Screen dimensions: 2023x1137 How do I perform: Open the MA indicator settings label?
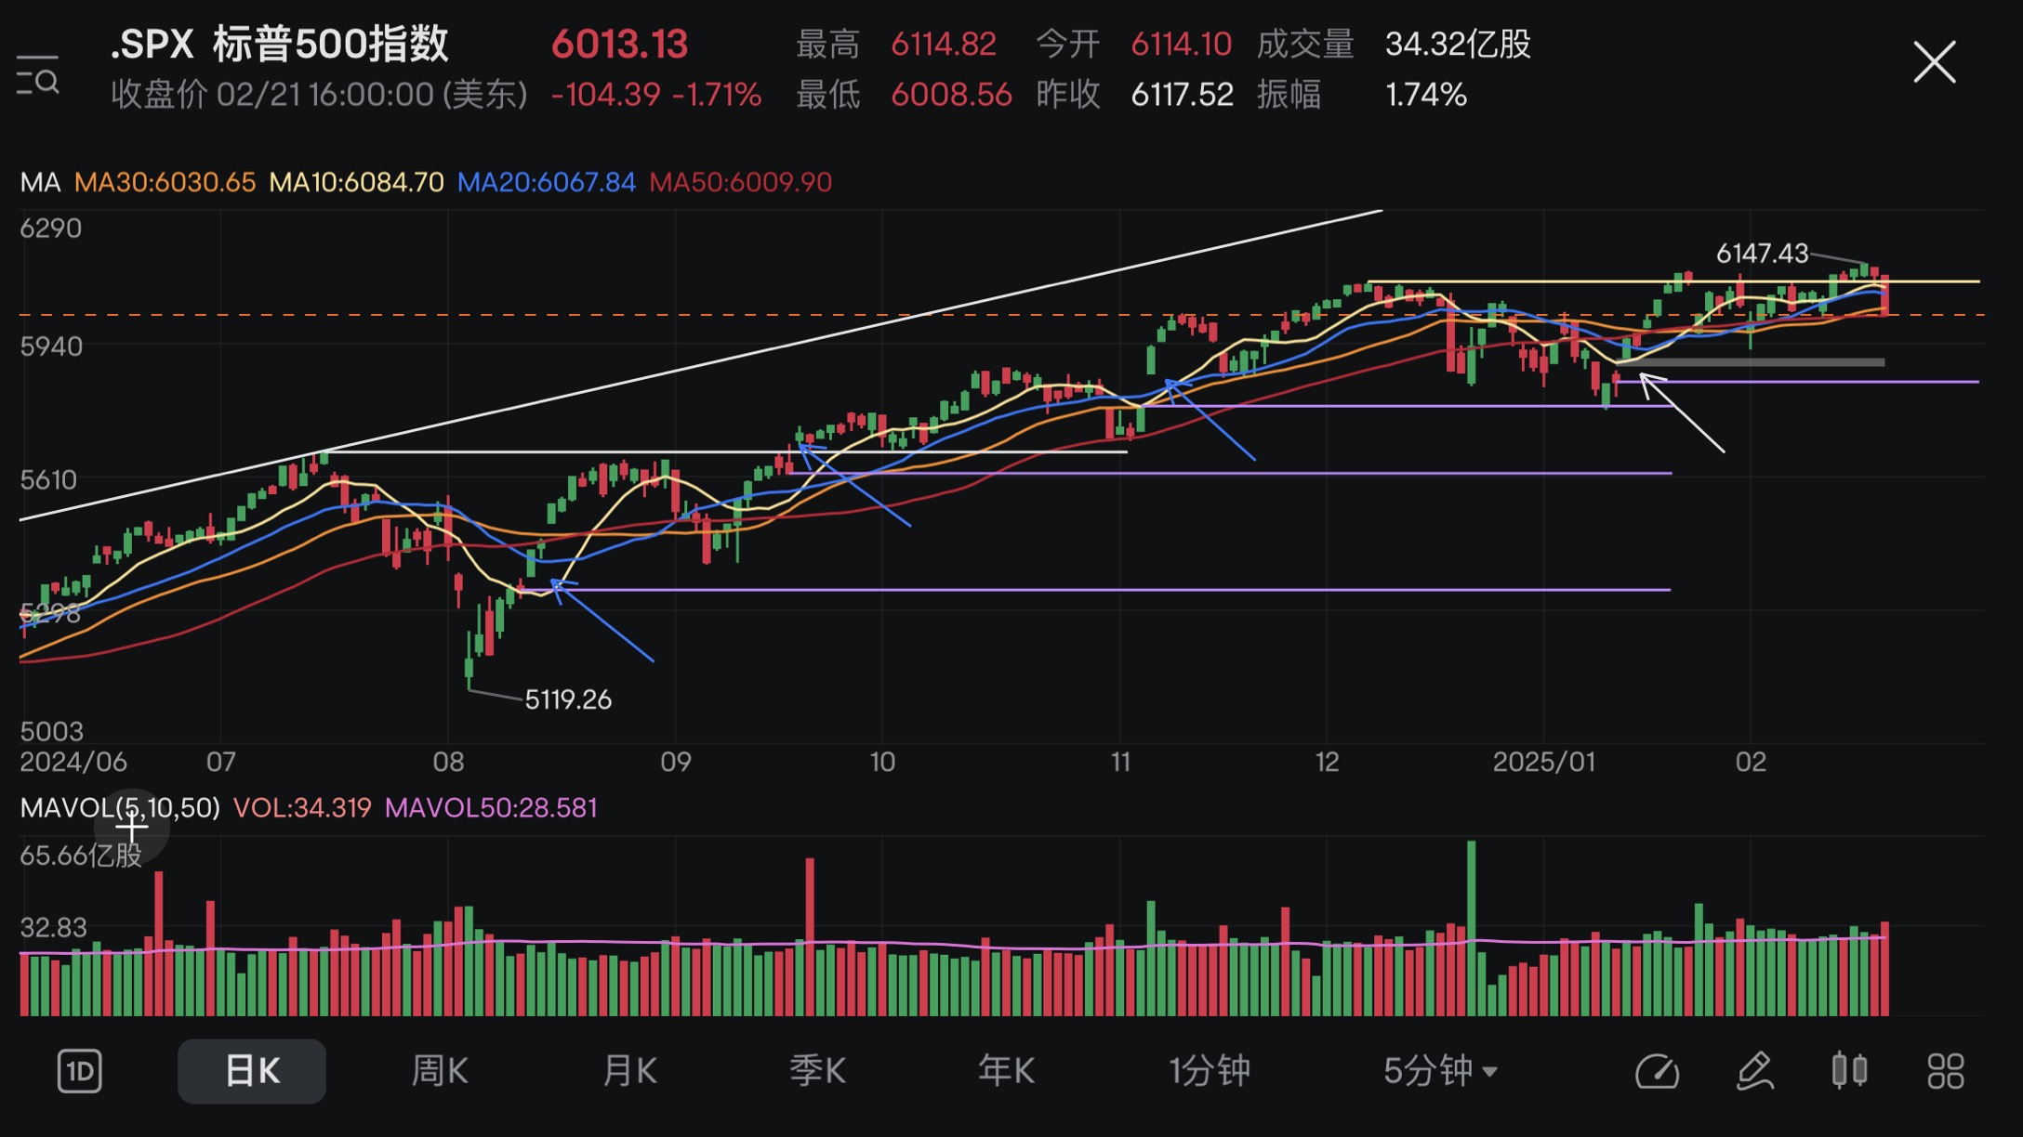point(40,182)
